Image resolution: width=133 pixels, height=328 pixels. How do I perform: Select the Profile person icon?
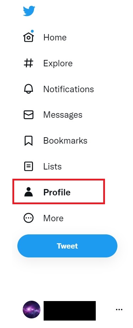pyautogui.click(x=29, y=192)
